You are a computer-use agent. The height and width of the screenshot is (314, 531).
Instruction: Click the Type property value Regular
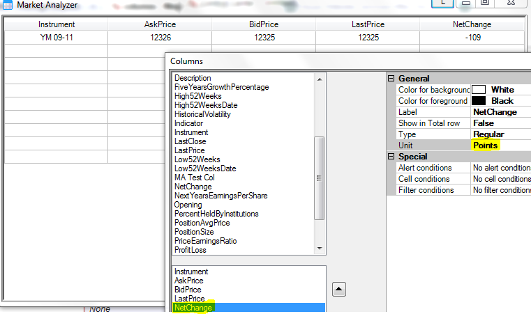pos(500,134)
